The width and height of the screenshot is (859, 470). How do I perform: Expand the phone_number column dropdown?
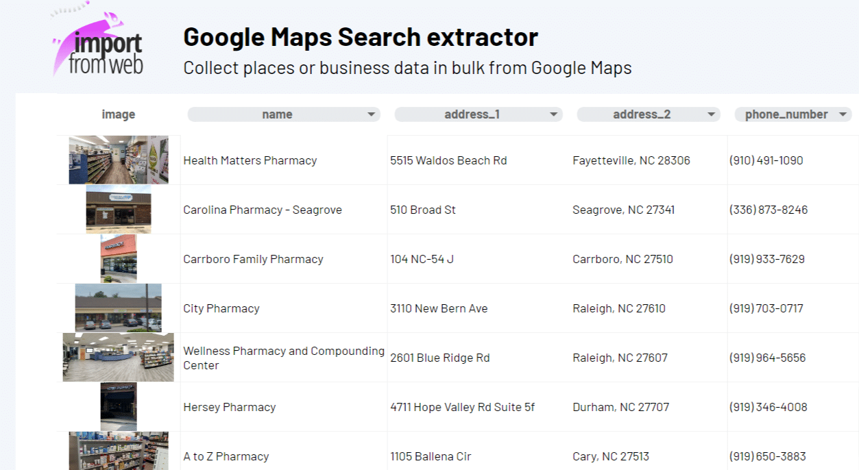click(x=843, y=115)
